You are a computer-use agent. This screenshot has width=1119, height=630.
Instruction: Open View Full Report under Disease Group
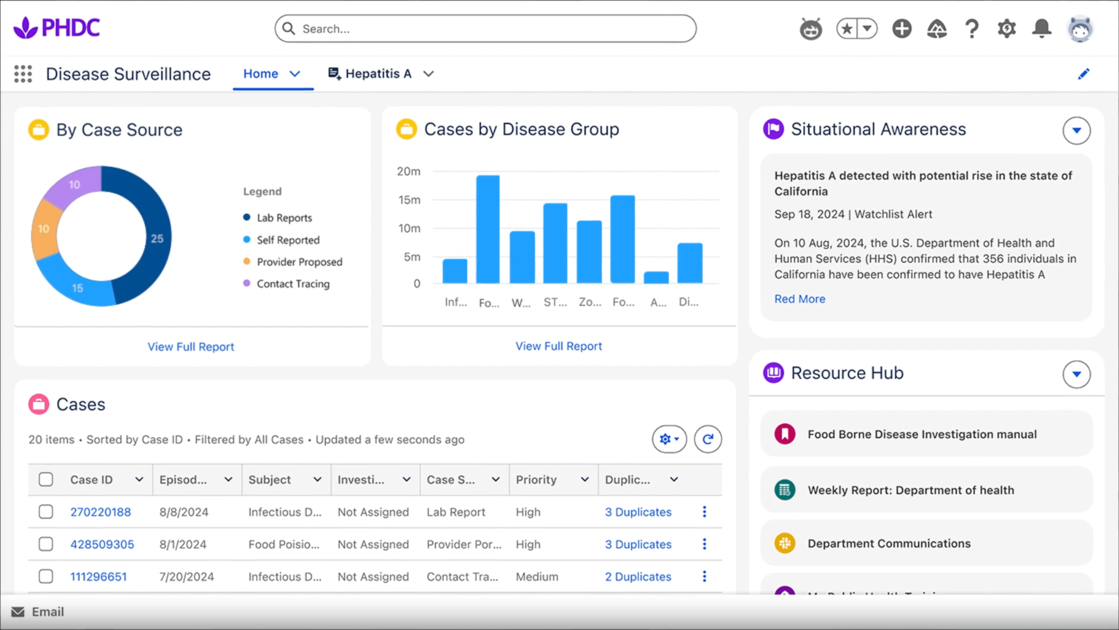558,346
